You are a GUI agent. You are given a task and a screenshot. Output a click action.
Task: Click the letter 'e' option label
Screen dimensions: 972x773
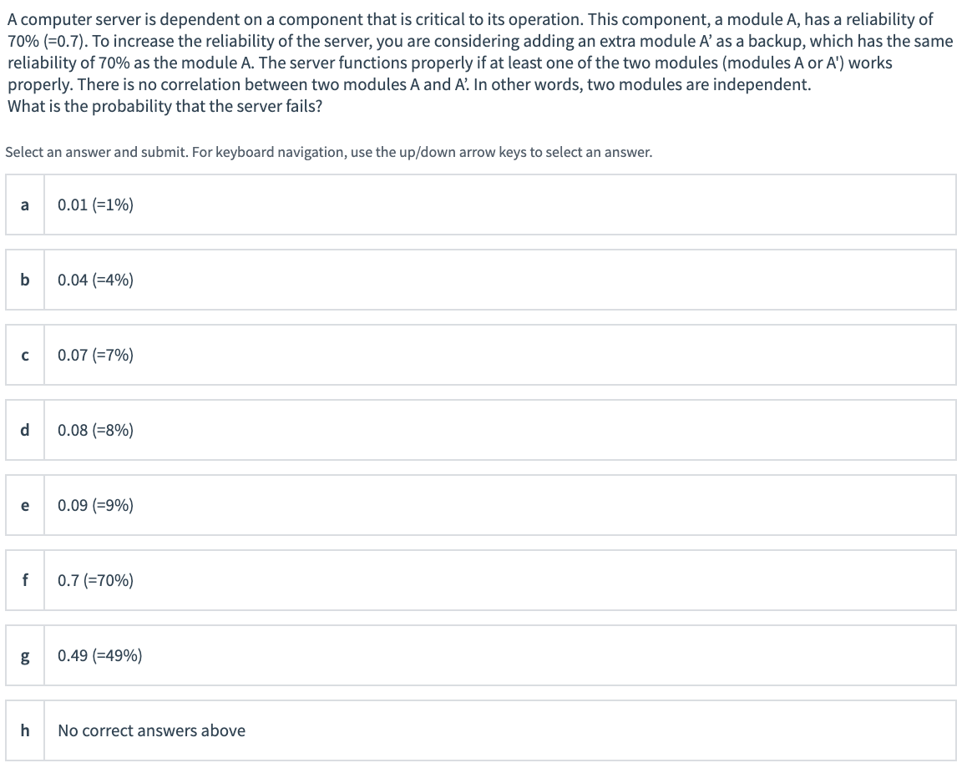(25, 505)
